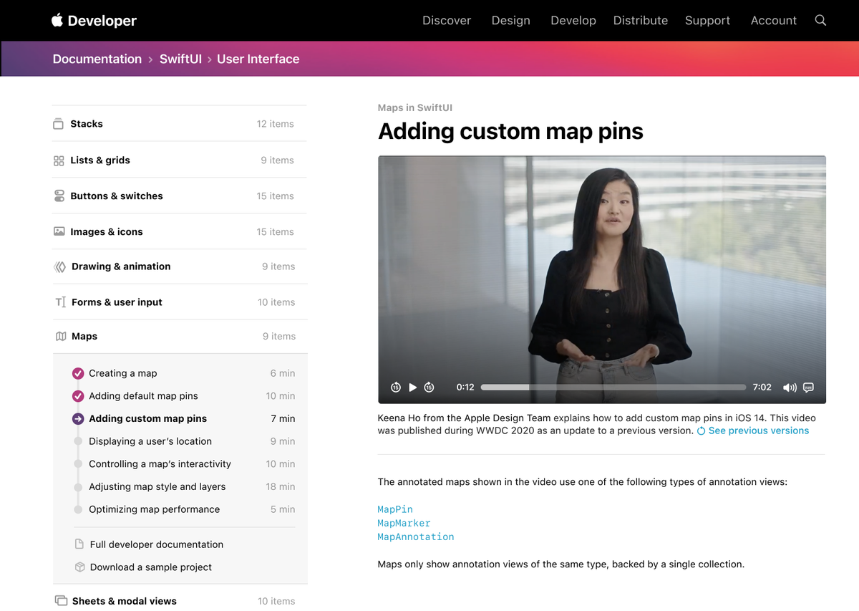Screen dimensions: 859x611
Task: Click the 7:02 video duration
Action: (762, 387)
